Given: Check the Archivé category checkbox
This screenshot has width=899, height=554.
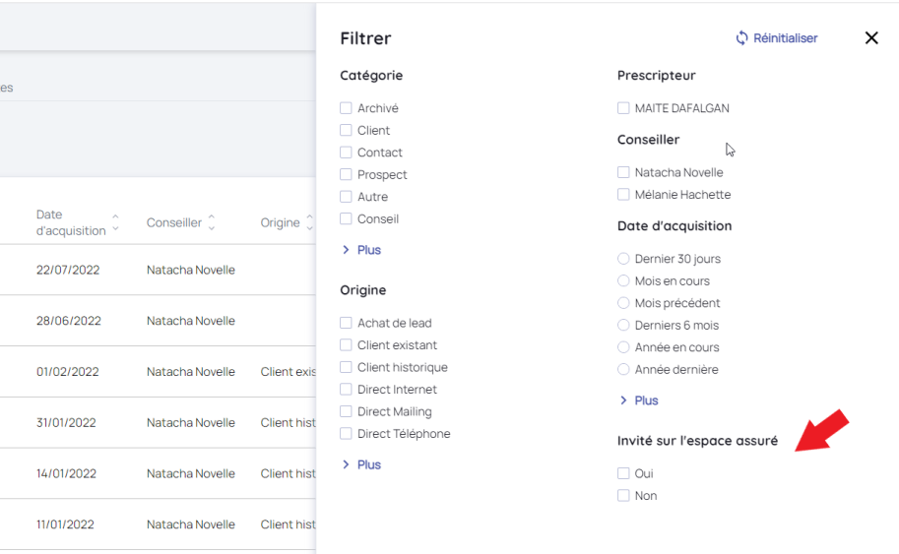Looking at the screenshot, I should pyautogui.click(x=347, y=108).
